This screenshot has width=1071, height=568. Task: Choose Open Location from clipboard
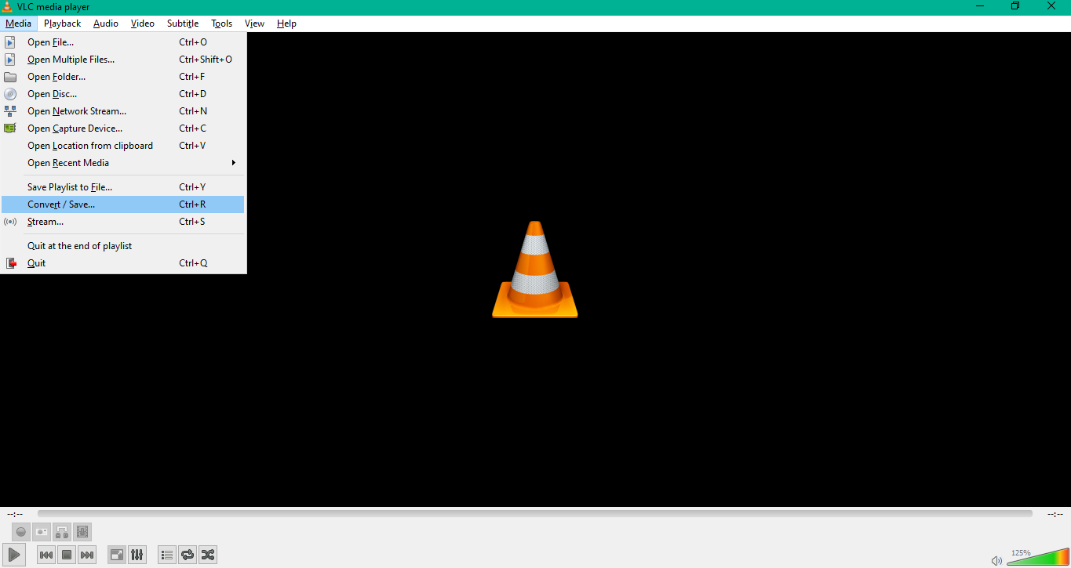(x=123, y=146)
